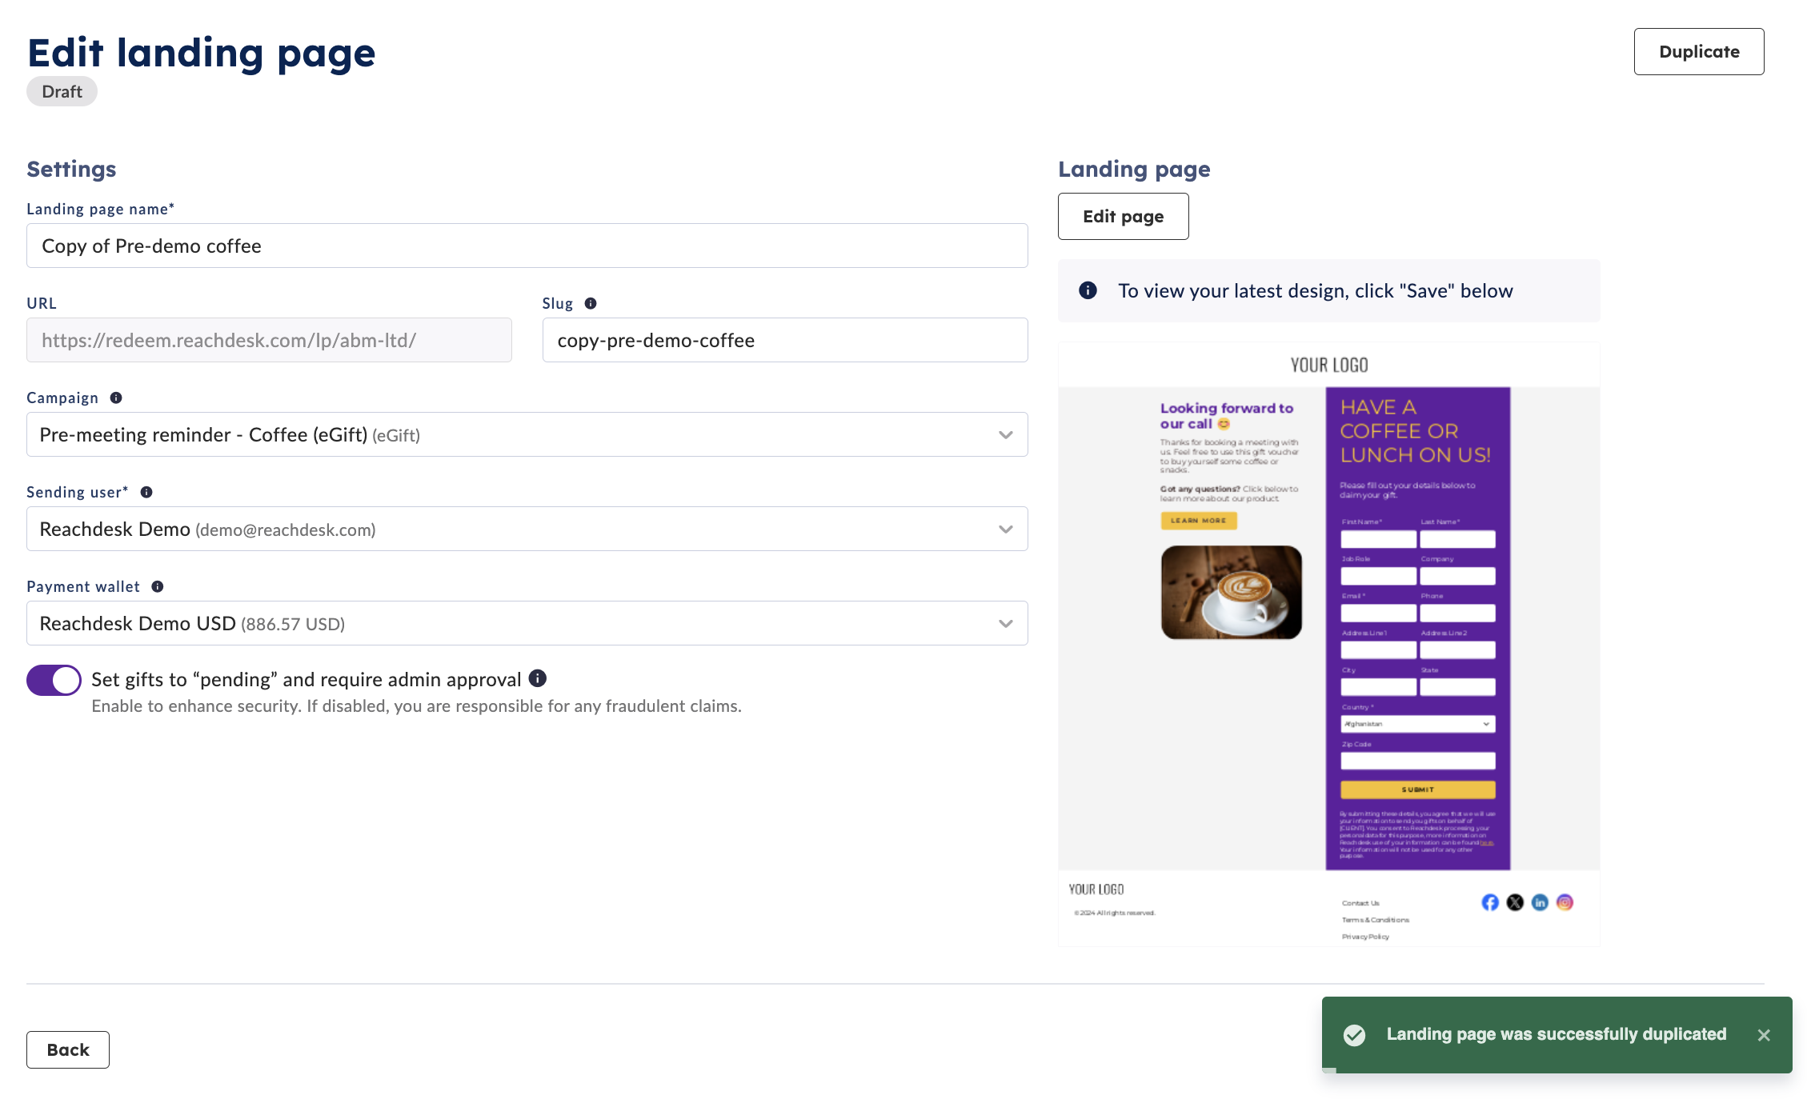The image size is (1807, 1107).
Task: Click the 'Edit landing page' title
Action: tap(201, 53)
